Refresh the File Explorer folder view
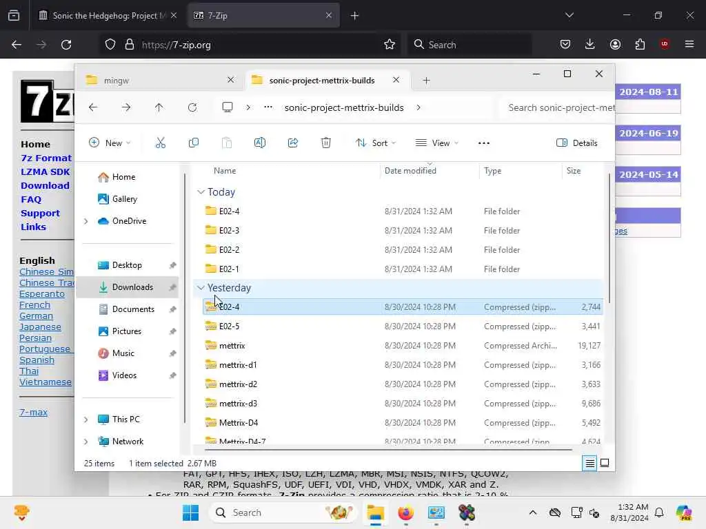This screenshot has height=529, width=706. tap(192, 107)
